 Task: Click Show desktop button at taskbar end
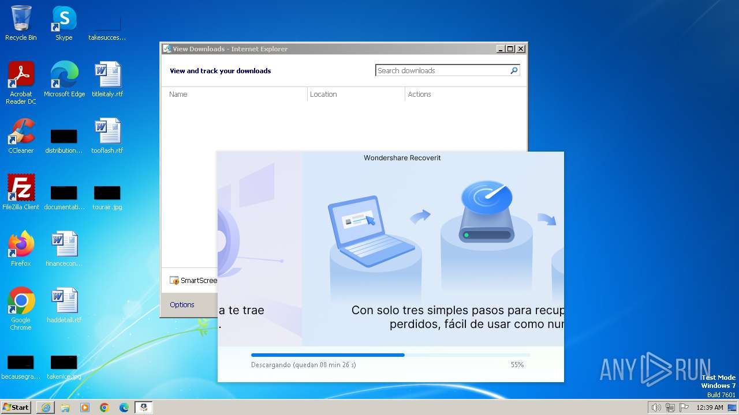pos(733,408)
